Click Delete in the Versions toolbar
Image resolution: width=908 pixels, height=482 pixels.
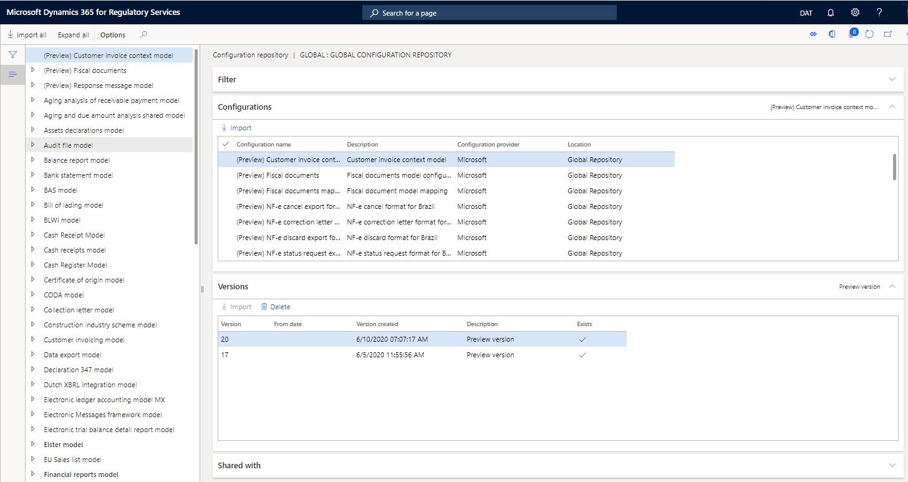276,306
